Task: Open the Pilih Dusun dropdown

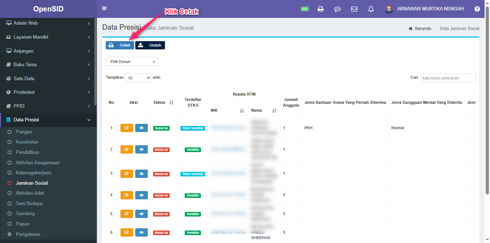Action: (132, 62)
